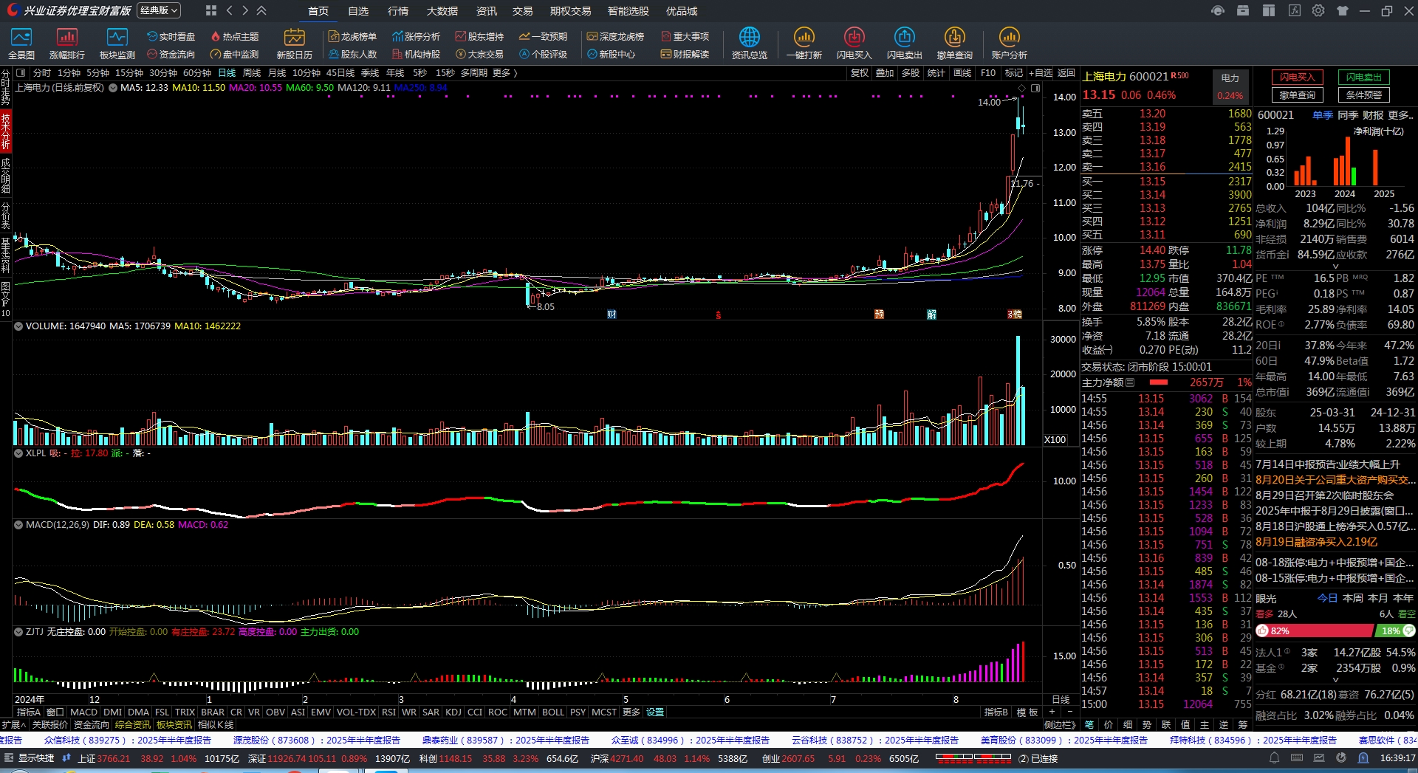
Task: Open 热点主题 hot topics
Action: pyautogui.click(x=234, y=36)
